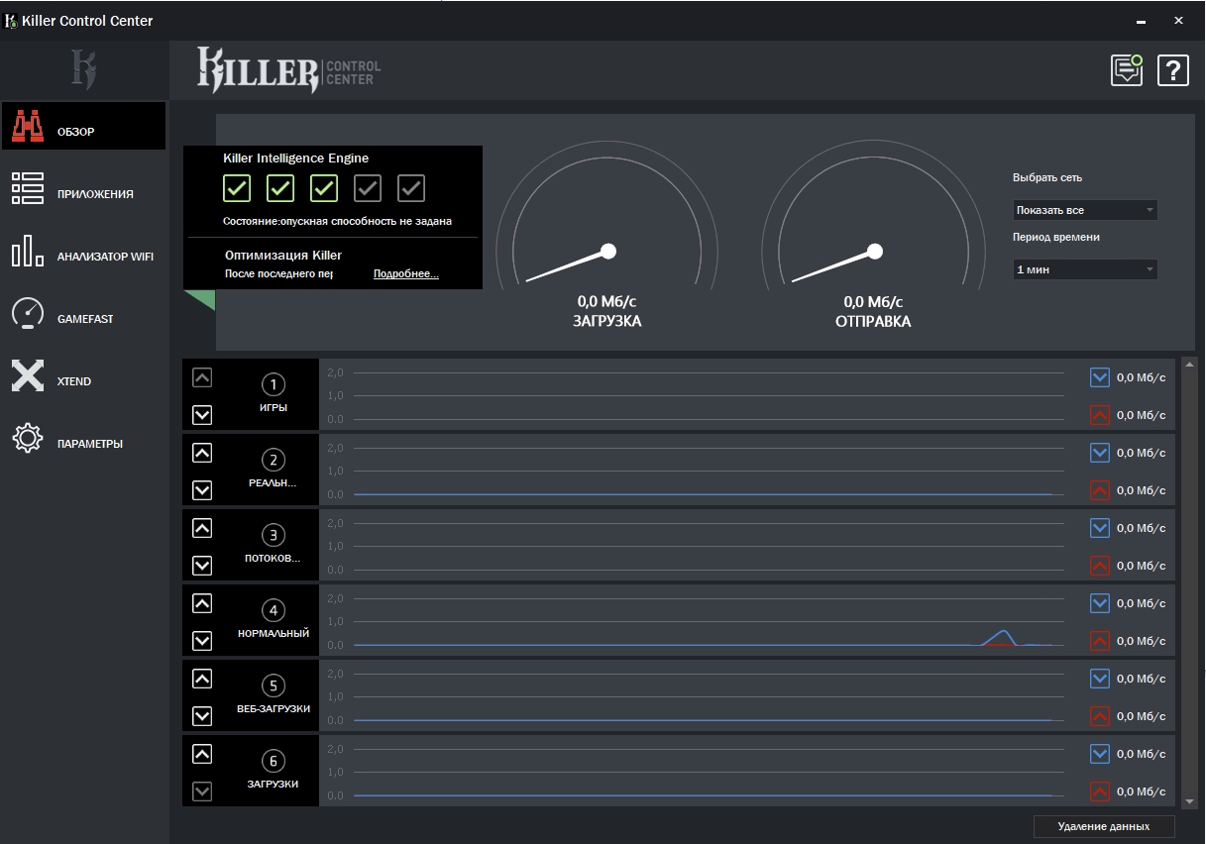Image resolution: width=1206 pixels, height=844 pixels.
Task: Open АНАЛИЗАТОР WIFI section
Action: click(x=83, y=252)
